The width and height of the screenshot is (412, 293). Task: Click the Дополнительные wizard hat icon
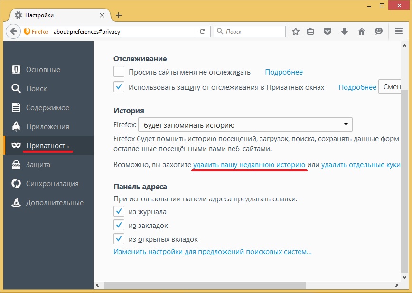pos(16,202)
